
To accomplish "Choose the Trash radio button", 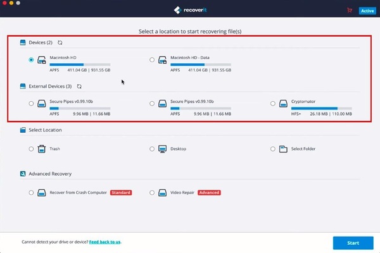I will tap(31, 149).
